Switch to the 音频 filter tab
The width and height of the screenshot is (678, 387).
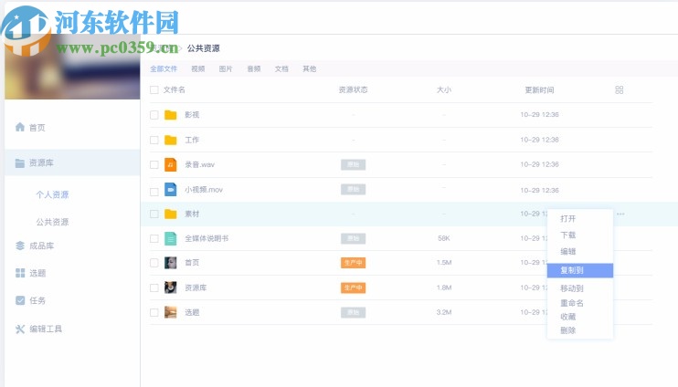(254, 68)
